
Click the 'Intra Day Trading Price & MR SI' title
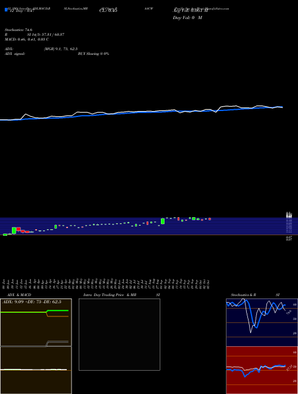[122, 295]
